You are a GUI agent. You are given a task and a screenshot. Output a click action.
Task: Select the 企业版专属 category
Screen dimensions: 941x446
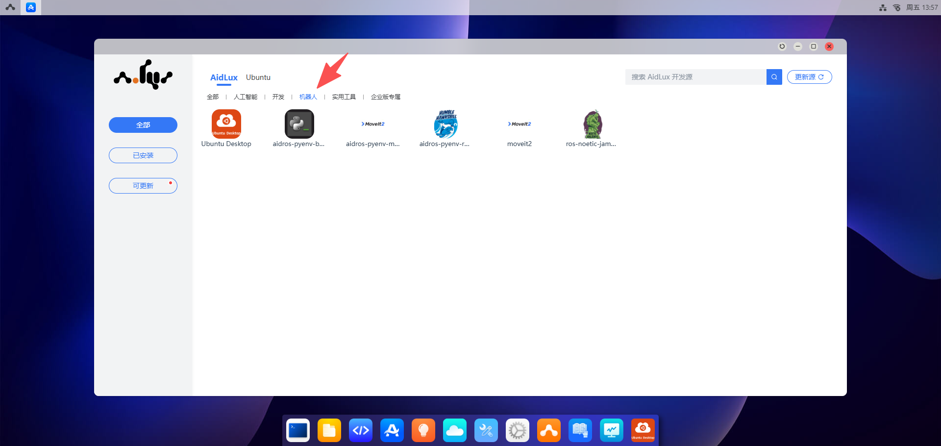[x=386, y=97]
